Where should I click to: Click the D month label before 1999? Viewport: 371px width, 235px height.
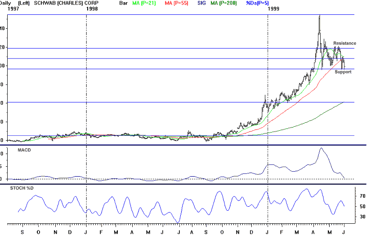coord(251,232)
